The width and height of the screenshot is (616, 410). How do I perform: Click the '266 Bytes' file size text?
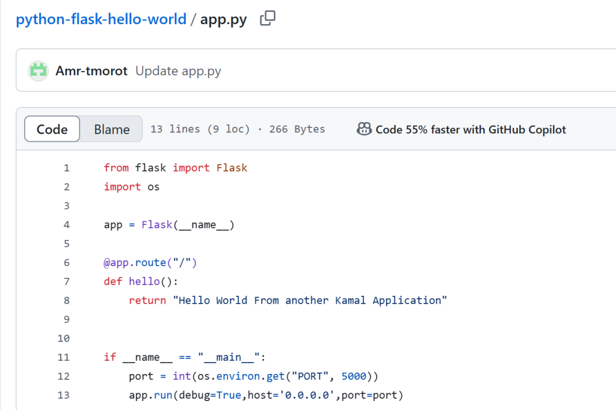[x=297, y=129]
